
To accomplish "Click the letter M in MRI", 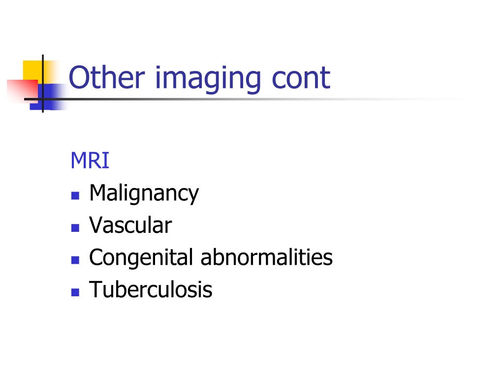I will pyautogui.click(x=78, y=160).
